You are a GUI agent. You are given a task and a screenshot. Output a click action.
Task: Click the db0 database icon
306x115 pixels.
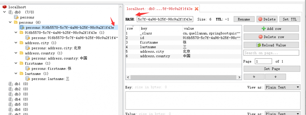[x=10, y=12]
